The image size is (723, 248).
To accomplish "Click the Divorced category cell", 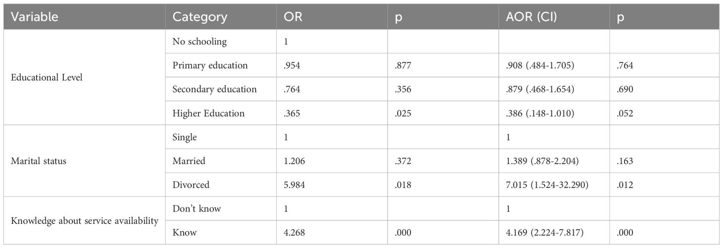I will [x=191, y=185].
